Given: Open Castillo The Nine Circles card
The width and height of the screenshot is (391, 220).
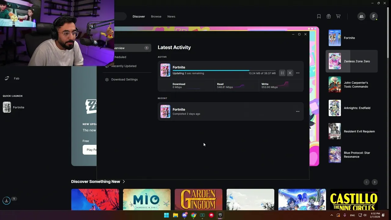Looking at the screenshot, I should (x=354, y=200).
